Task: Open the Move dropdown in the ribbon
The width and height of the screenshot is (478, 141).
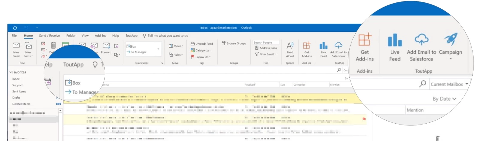Action: pyautogui.click(x=176, y=46)
